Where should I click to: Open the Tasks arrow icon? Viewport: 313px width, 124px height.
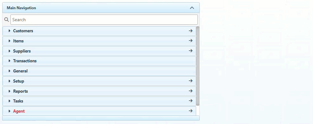(x=191, y=101)
